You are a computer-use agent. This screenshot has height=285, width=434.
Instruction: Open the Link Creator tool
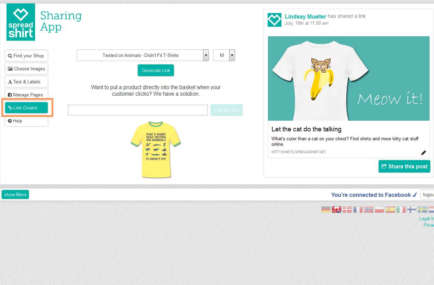26,107
